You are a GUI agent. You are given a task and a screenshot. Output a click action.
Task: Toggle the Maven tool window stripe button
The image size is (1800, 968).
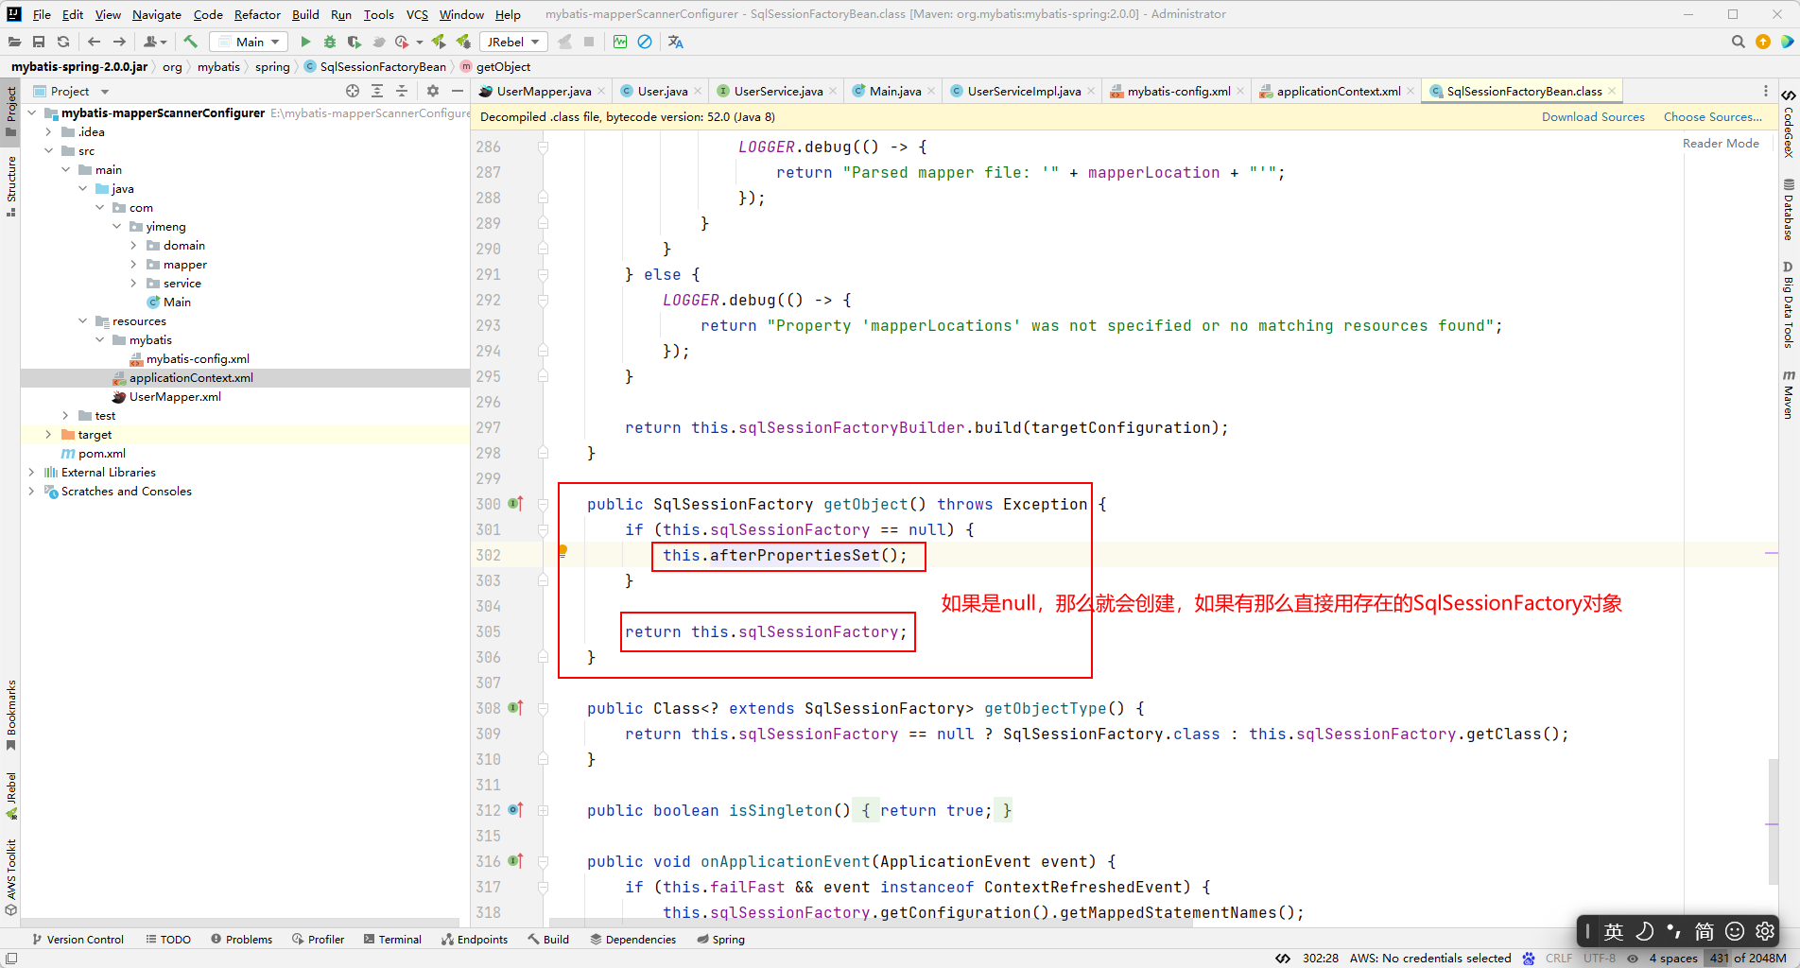point(1789,394)
